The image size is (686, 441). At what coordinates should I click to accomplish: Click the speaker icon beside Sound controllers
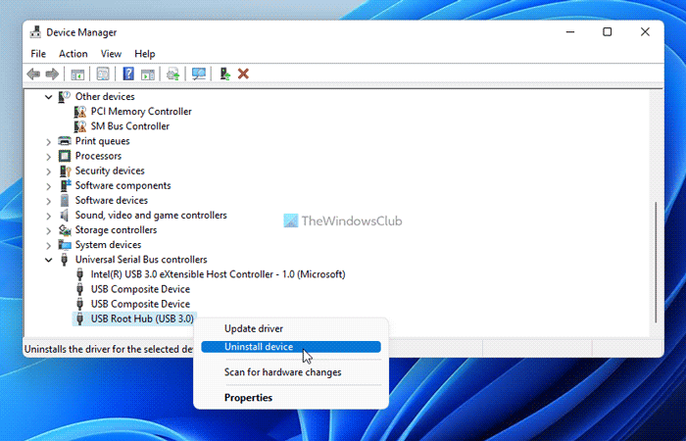(65, 216)
